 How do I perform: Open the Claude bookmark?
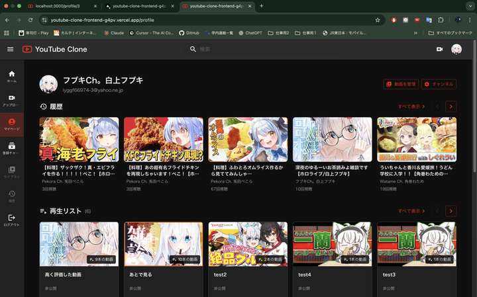pyautogui.click(x=114, y=33)
